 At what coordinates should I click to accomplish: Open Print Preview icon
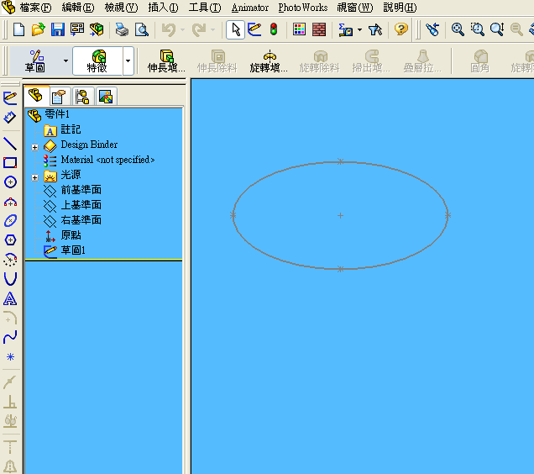(x=142, y=29)
